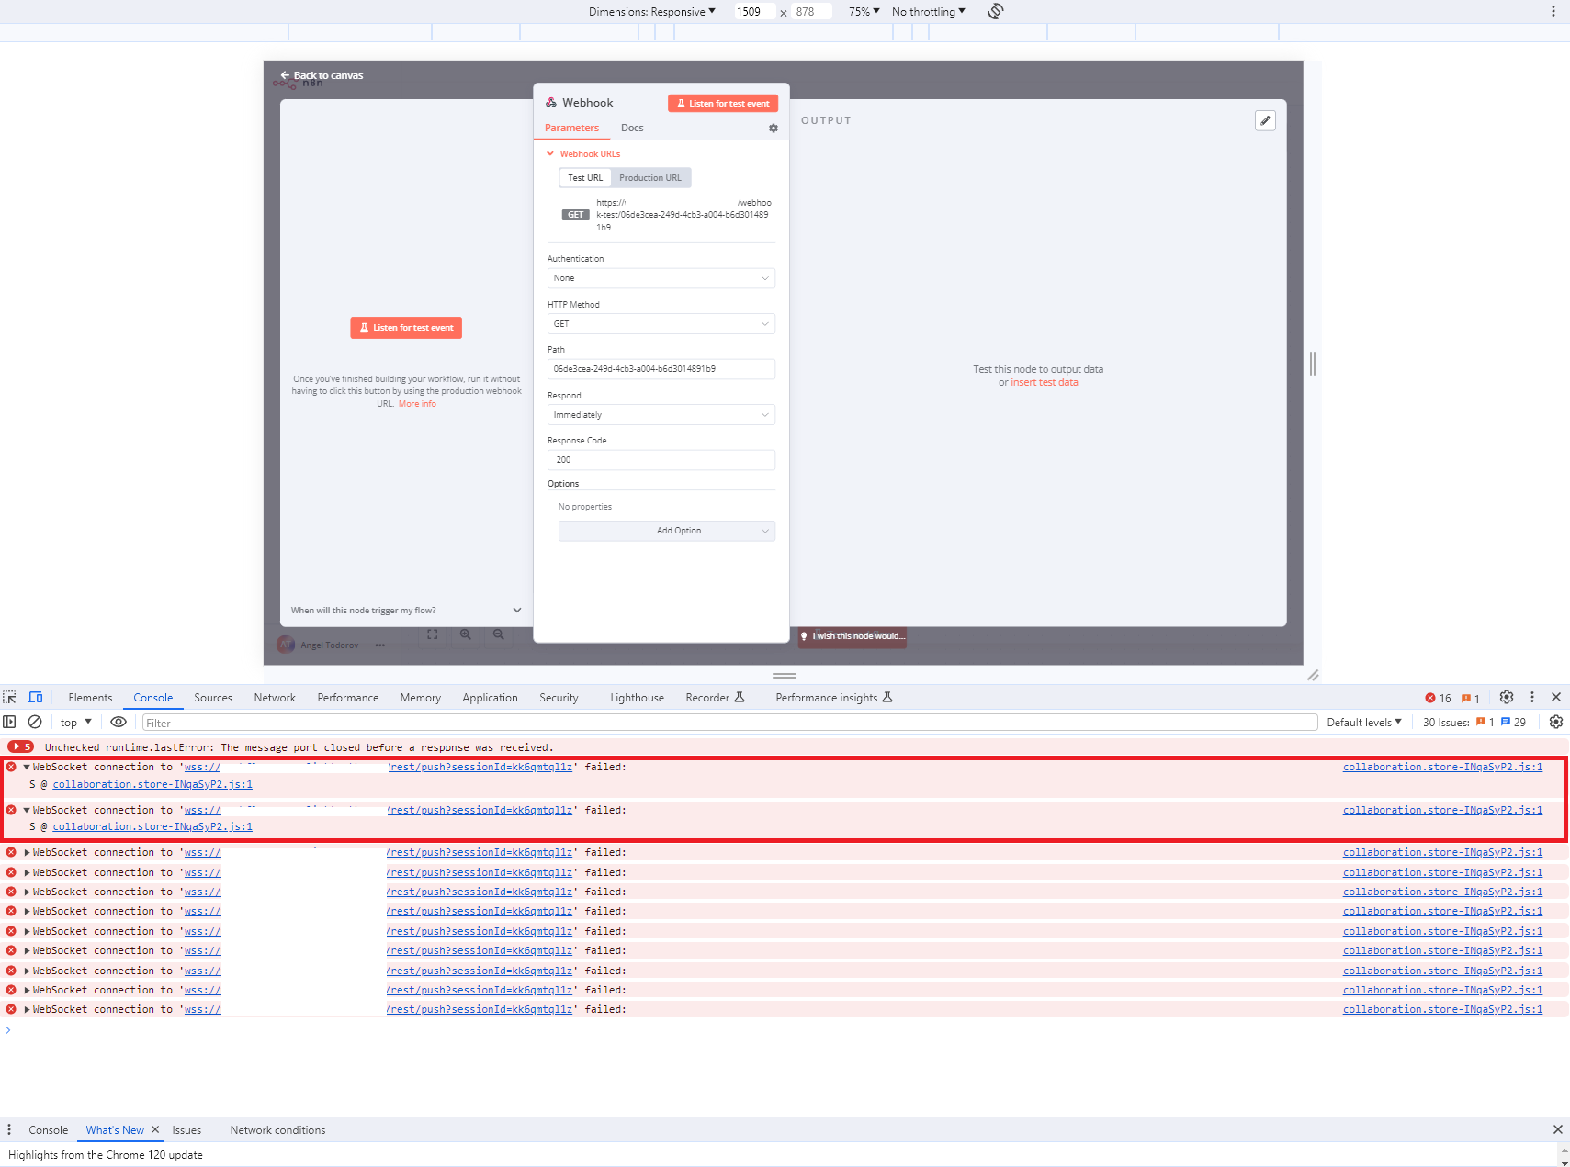1570x1167 pixels.
Task: Open the drawer three-dot menu icon
Action: pos(9,1130)
